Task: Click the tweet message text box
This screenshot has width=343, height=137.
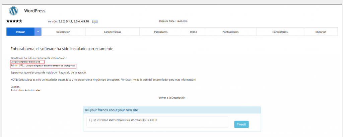Action: pyautogui.click(x=157, y=122)
